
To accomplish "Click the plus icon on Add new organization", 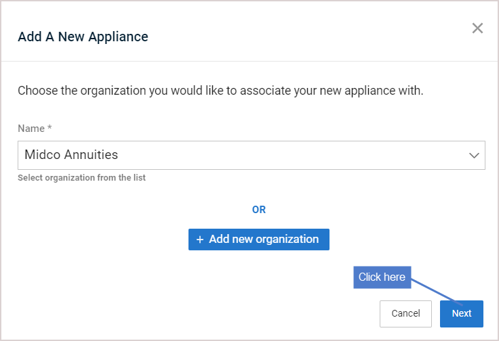I will 200,240.
